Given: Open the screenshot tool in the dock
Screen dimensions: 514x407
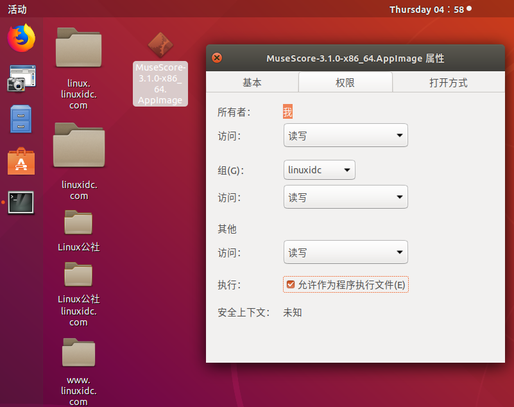Looking at the screenshot, I should click(x=21, y=78).
